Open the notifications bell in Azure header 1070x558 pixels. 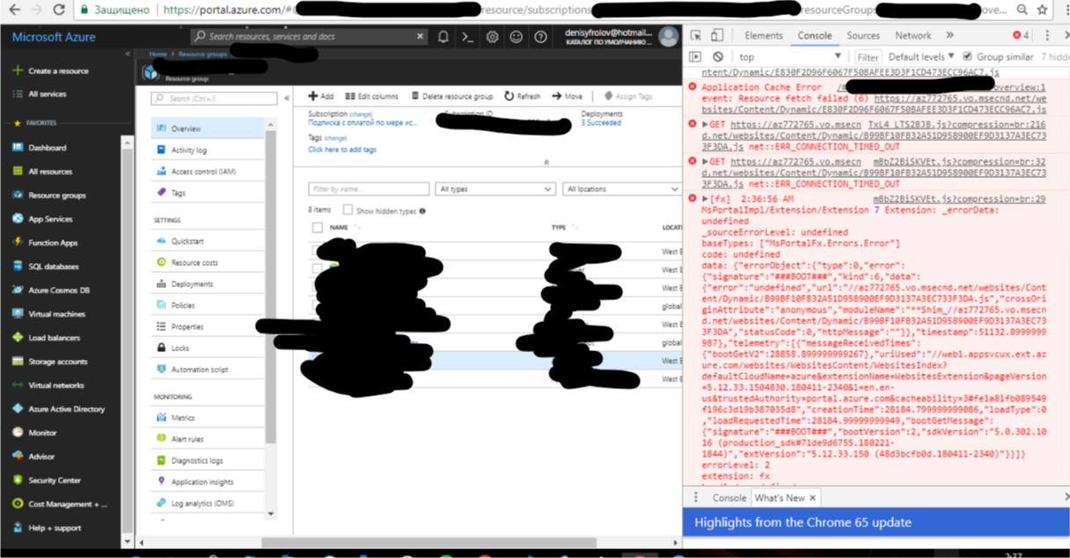point(443,37)
